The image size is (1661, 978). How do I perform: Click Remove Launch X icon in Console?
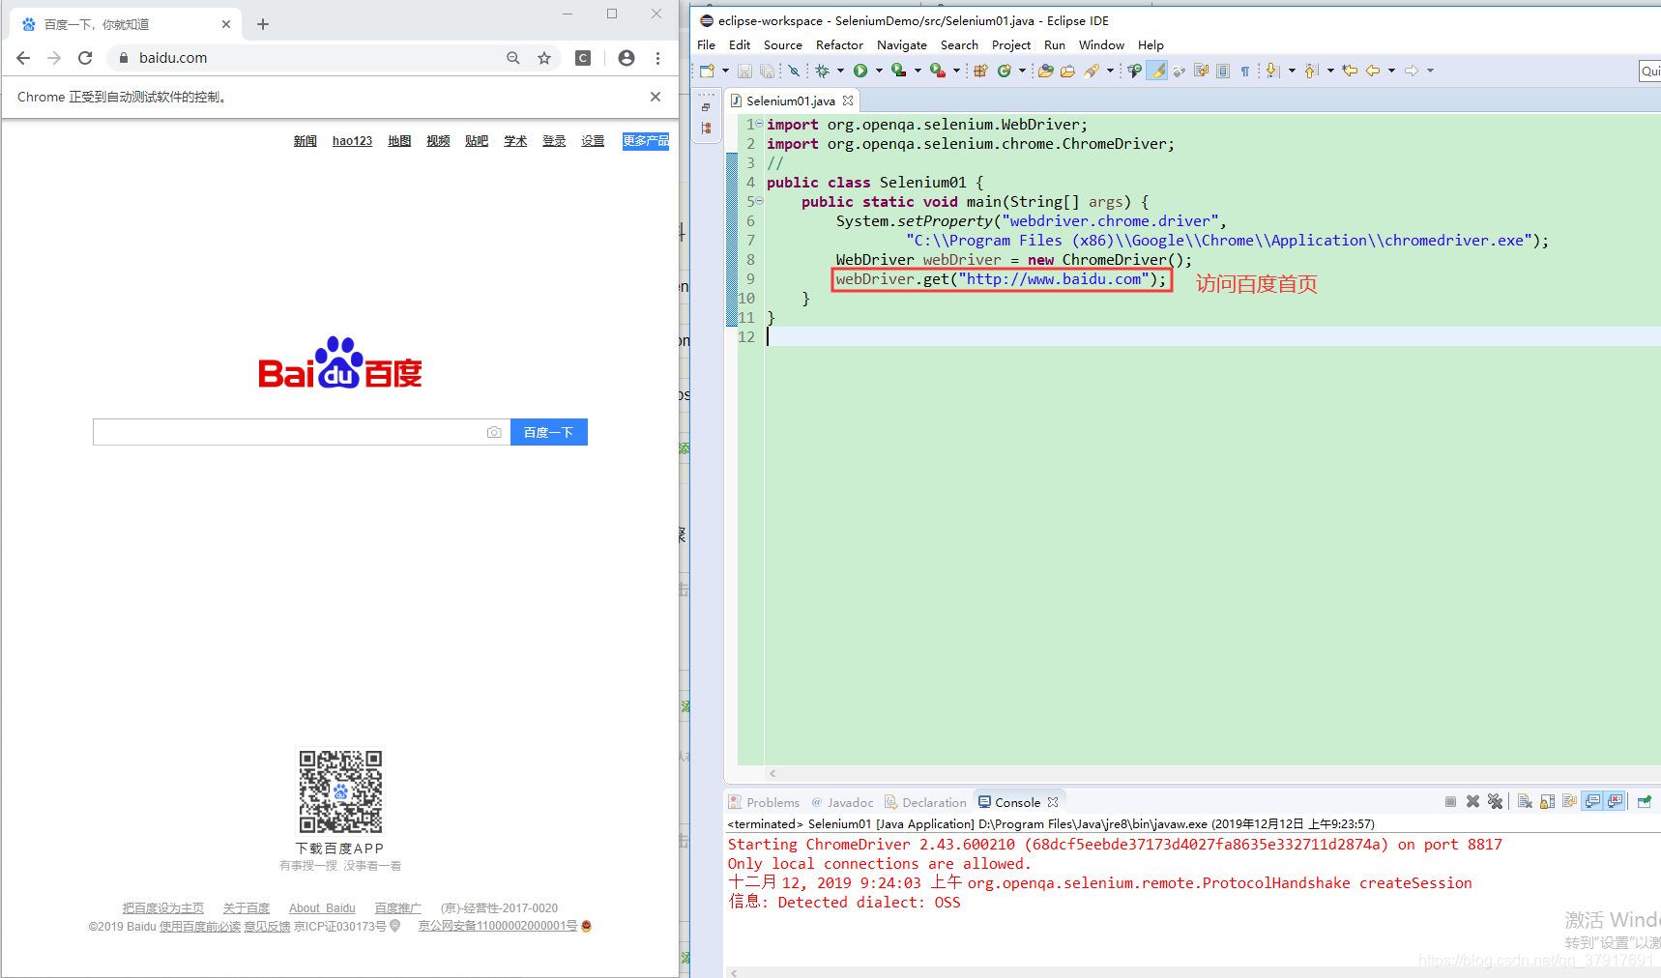tap(1472, 801)
